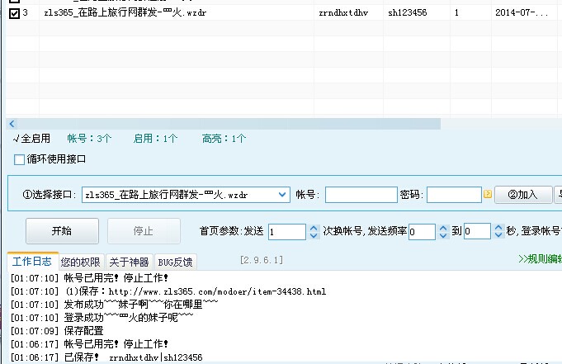Click the 帐号：3个 count label
Screen dimensions: 562x364
[89, 139]
